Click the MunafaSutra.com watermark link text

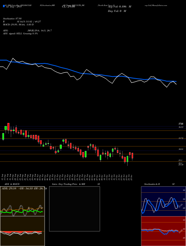pyautogui.click(x=160, y=5)
